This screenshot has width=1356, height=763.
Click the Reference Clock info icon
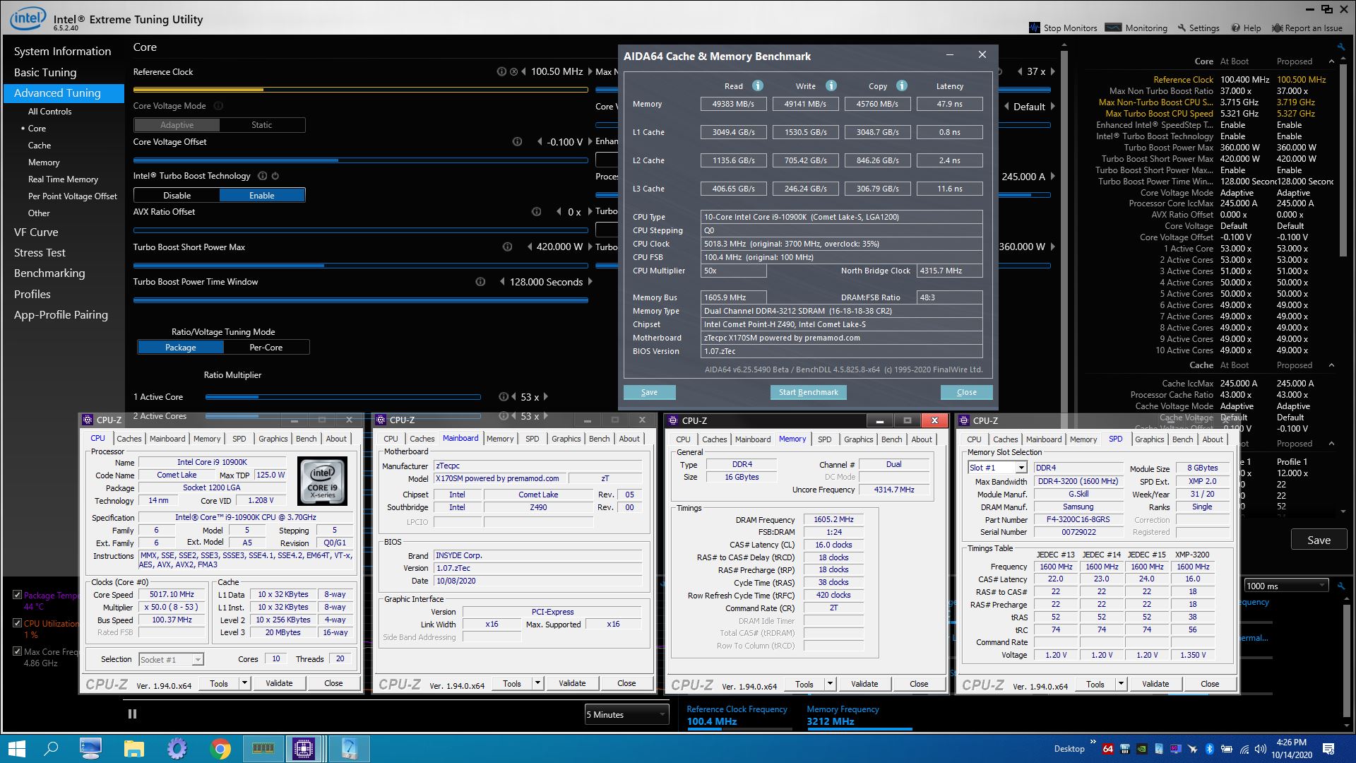click(x=501, y=71)
